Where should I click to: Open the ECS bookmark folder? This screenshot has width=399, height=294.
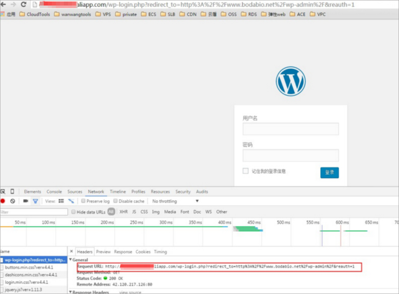148,14
